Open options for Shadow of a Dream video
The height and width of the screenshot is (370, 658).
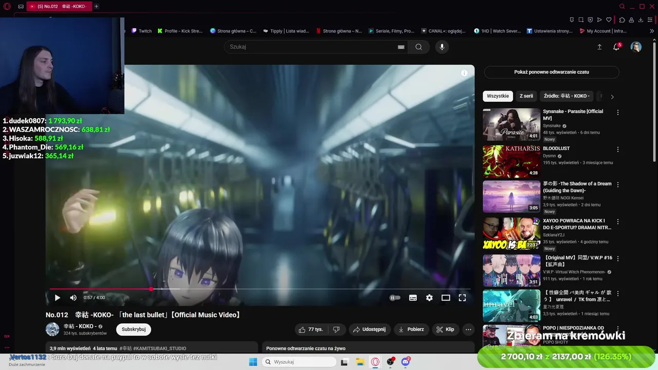pos(618,184)
